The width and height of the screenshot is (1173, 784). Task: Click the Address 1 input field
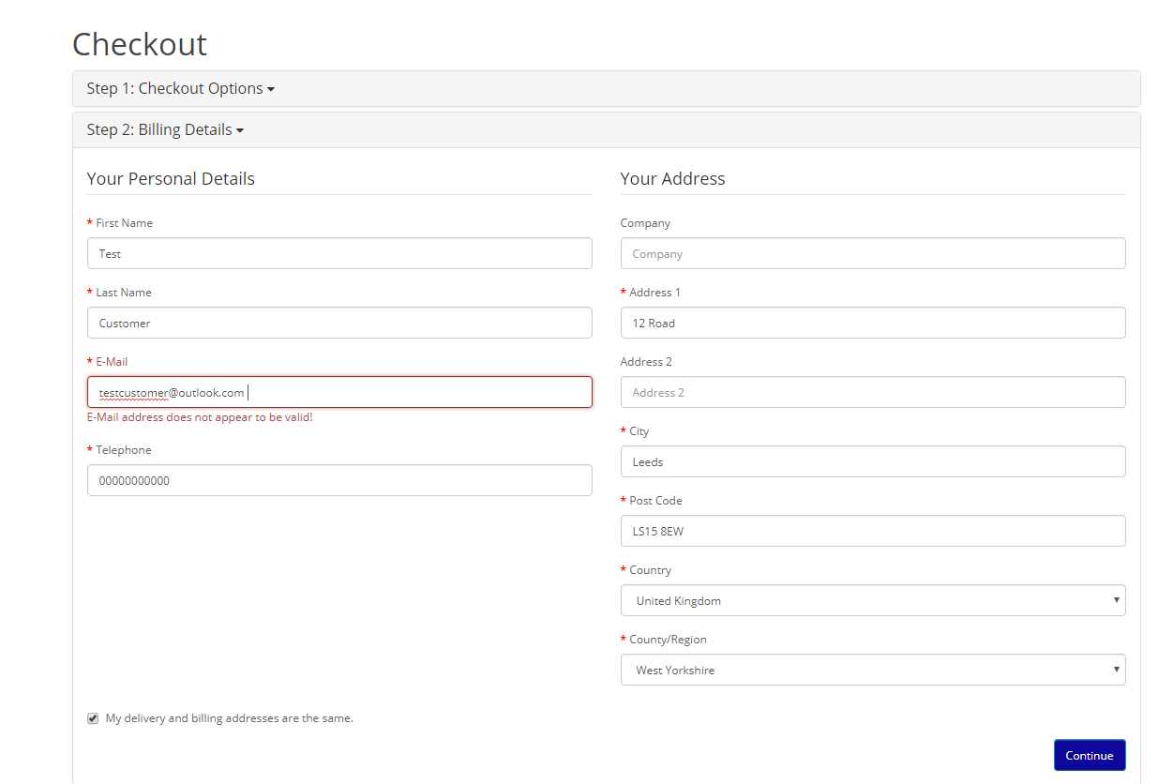873,323
